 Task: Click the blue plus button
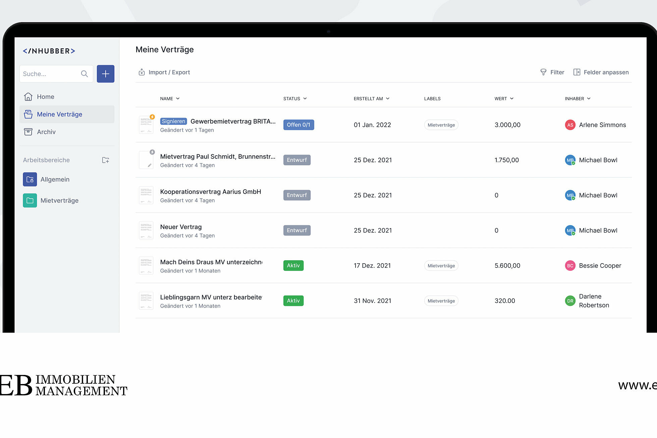tap(106, 74)
